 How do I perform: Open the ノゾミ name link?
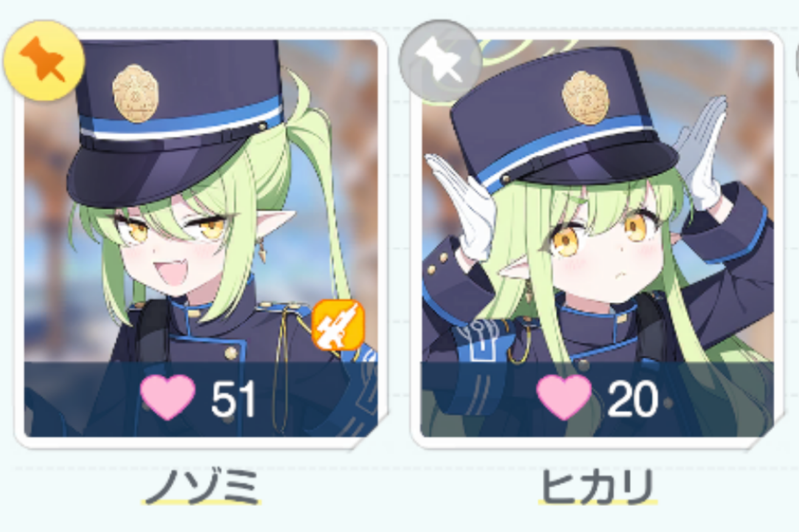(201, 486)
